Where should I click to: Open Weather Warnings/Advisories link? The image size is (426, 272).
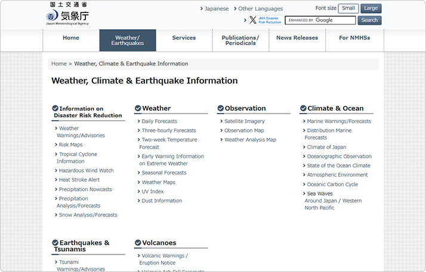(x=81, y=132)
